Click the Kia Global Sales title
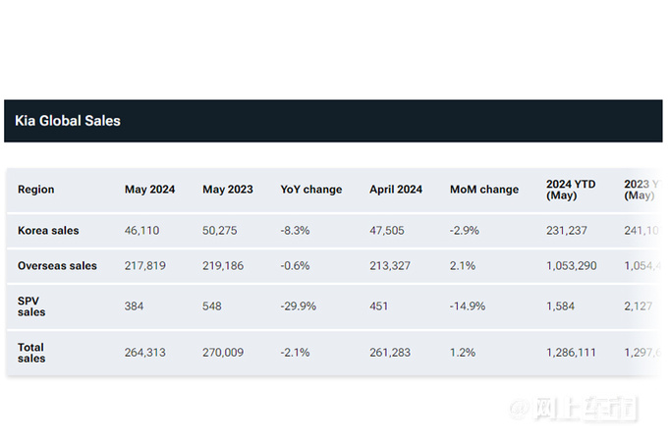The image size is (668, 445). click(68, 121)
